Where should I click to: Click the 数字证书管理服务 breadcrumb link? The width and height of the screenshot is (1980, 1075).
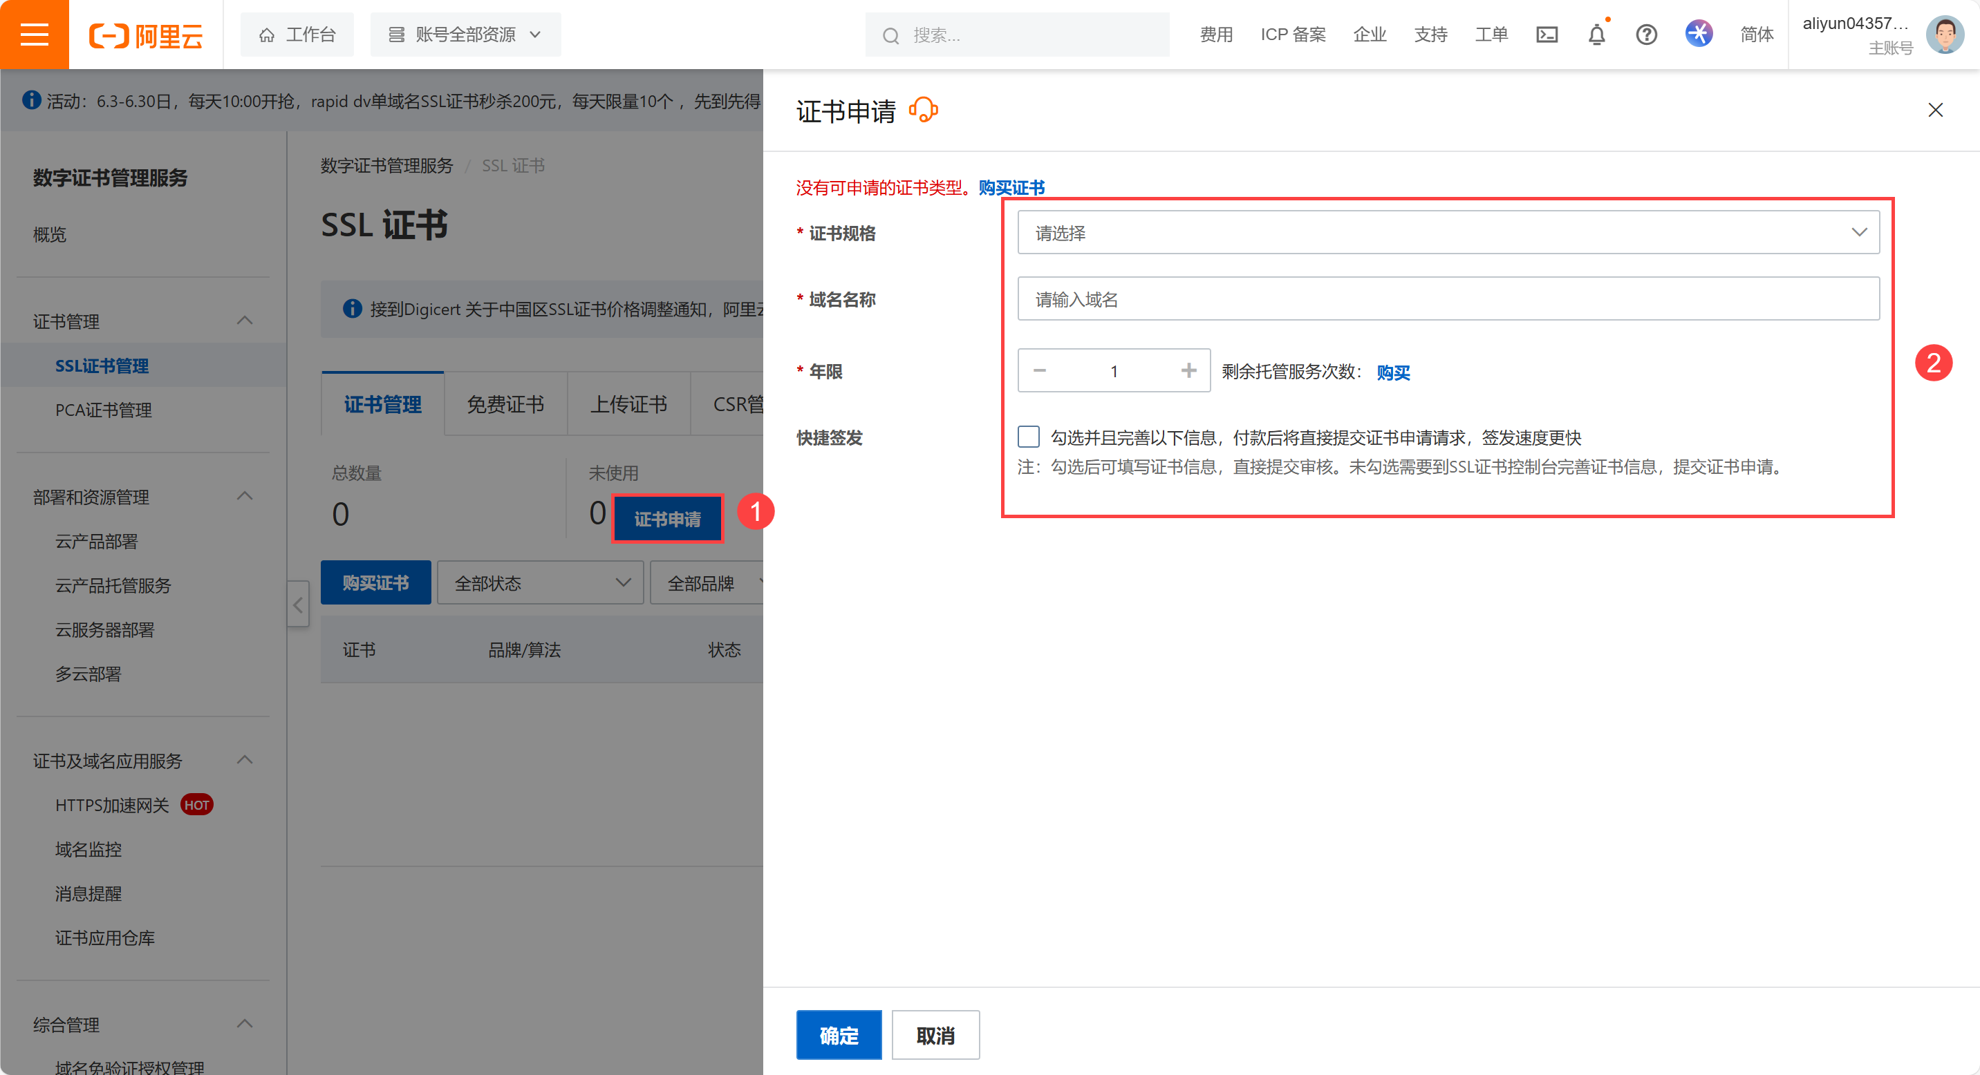386,166
